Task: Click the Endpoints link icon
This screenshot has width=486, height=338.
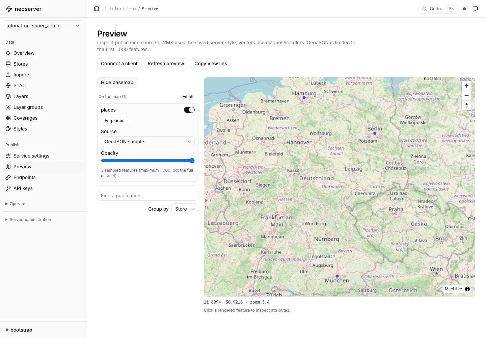Action: [8, 177]
